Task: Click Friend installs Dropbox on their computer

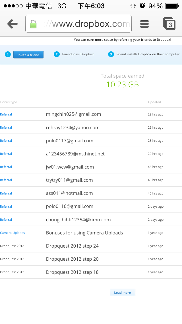Action: click(148, 54)
